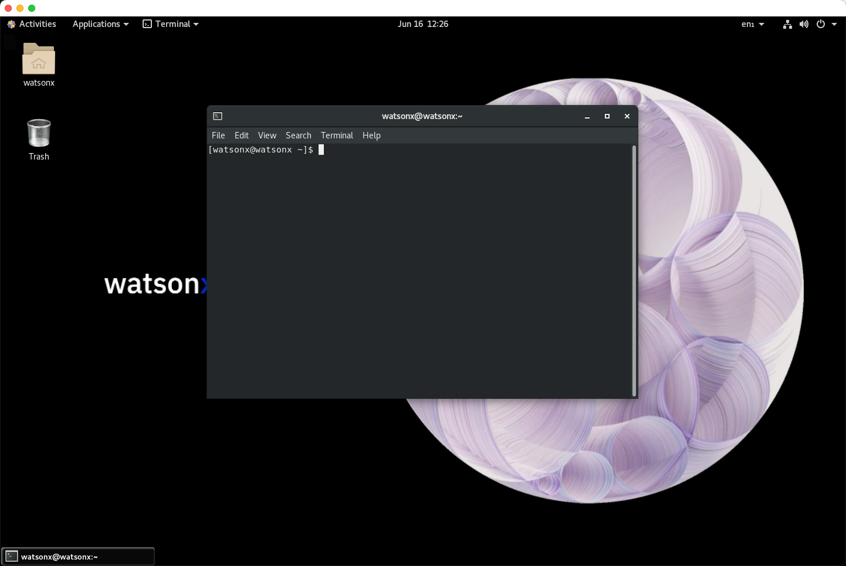Maximize the terminal window
The width and height of the screenshot is (846, 566).
click(x=607, y=116)
